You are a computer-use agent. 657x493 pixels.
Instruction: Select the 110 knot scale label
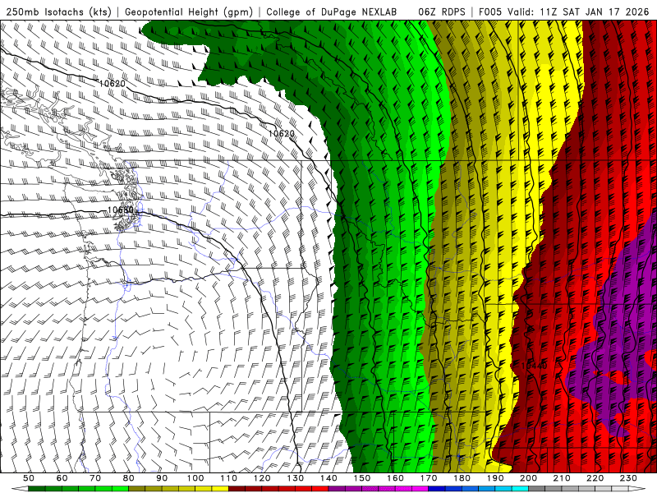coord(228,478)
